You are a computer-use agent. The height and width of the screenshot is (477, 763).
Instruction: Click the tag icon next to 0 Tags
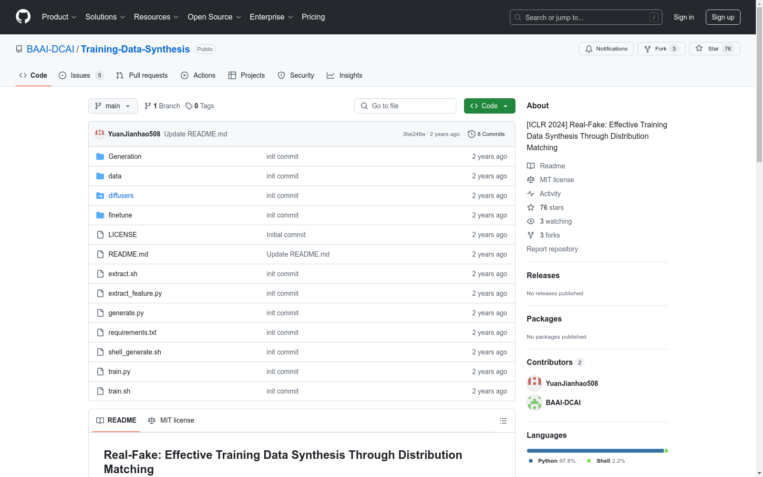click(189, 106)
